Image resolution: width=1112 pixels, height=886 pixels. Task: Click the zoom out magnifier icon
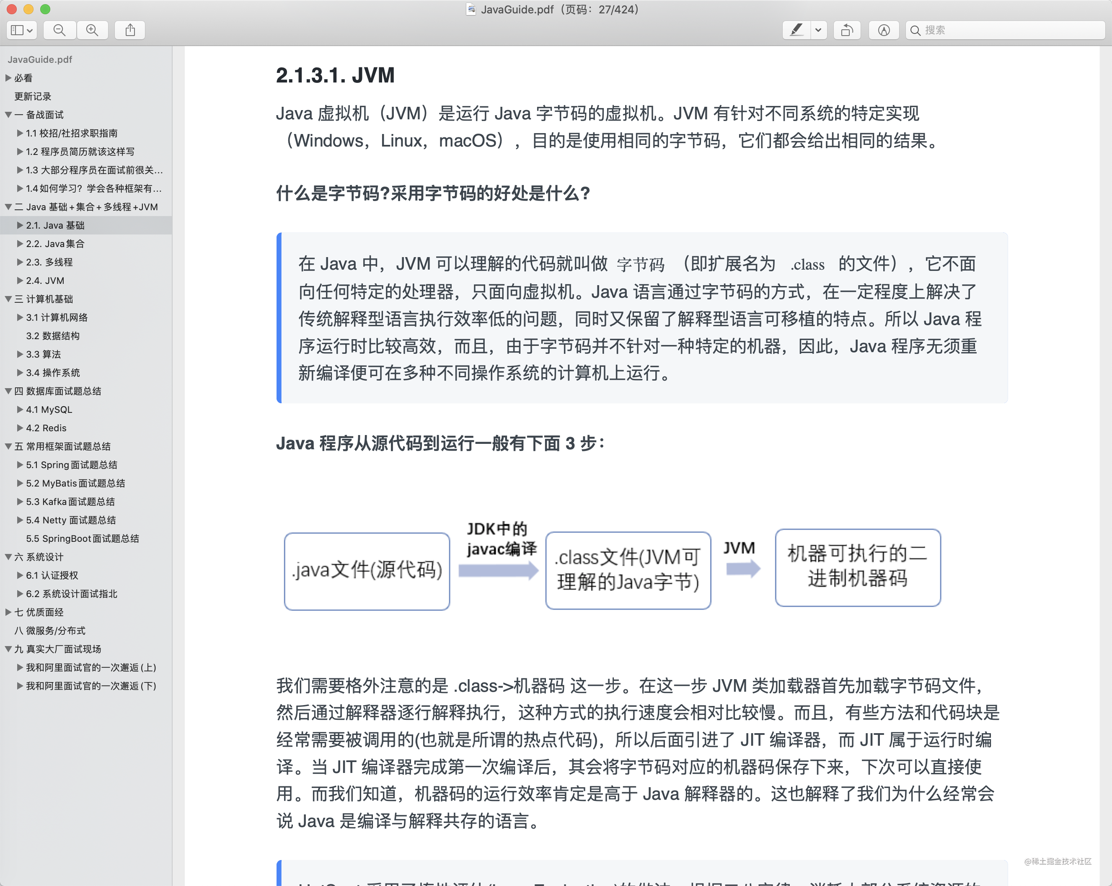pyautogui.click(x=59, y=30)
